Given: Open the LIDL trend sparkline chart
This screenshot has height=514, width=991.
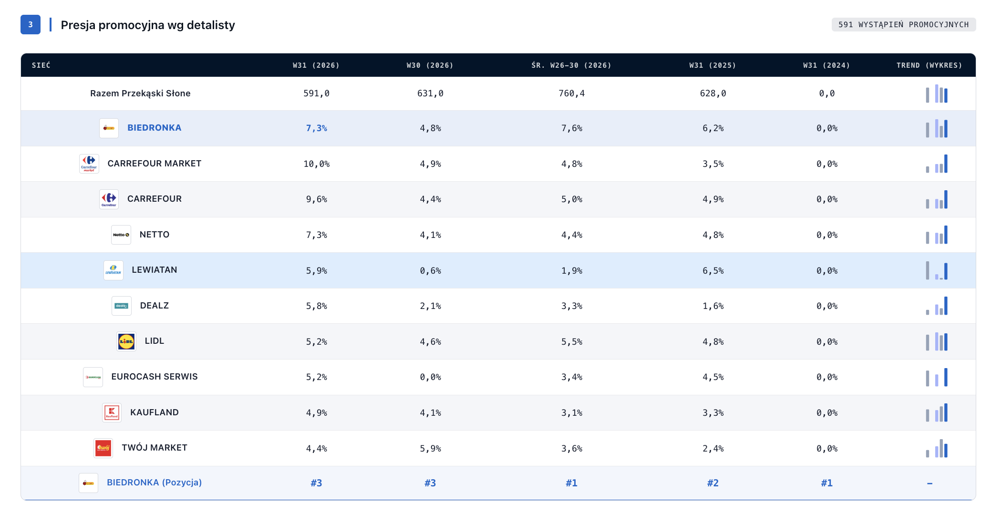Looking at the screenshot, I should tap(937, 341).
